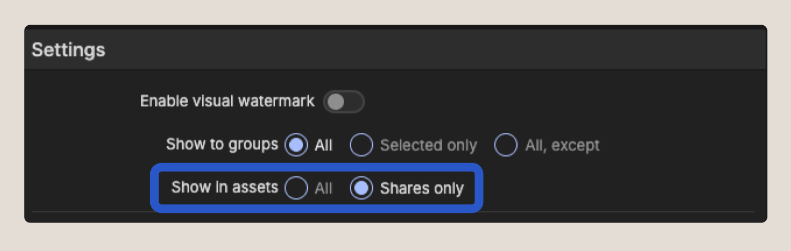Click the "All" label next to Show to groups

tap(323, 146)
